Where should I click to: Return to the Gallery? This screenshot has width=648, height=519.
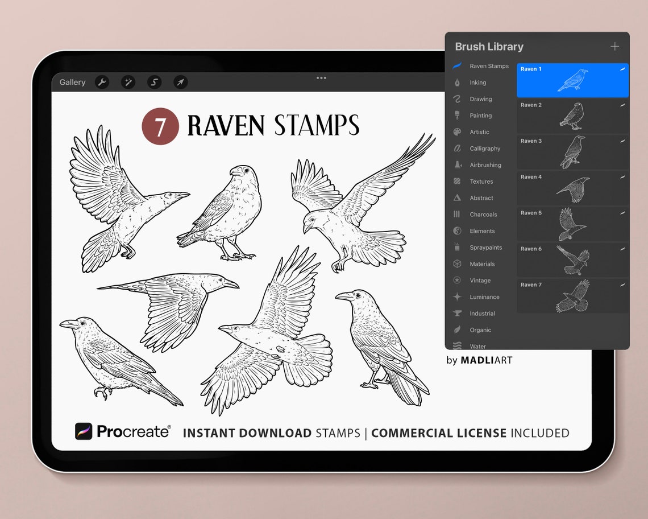(72, 82)
